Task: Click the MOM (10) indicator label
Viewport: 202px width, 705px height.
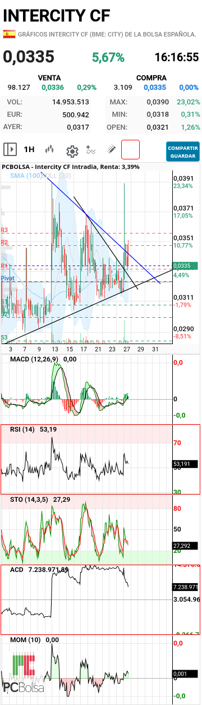Action: pos(25,640)
